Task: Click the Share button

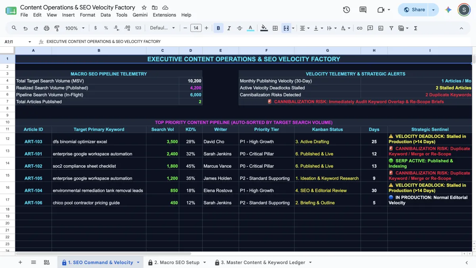Action: pyautogui.click(x=414, y=10)
